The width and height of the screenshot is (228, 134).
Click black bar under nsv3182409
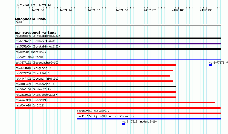95,87
